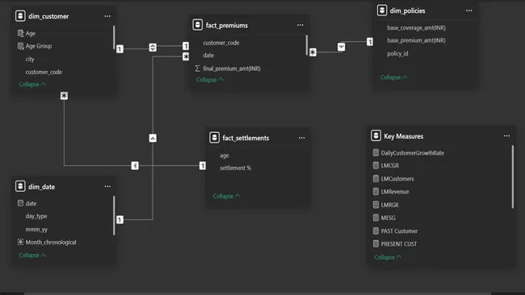Select the filter arrow on the dim_policies relationship
This screenshot has width=525, height=295.
click(341, 47)
